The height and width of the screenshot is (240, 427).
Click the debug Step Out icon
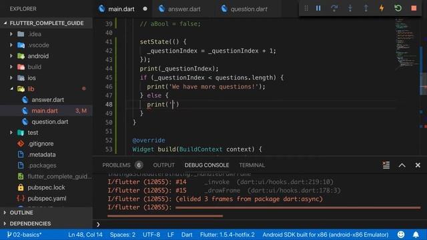coord(366,8)
